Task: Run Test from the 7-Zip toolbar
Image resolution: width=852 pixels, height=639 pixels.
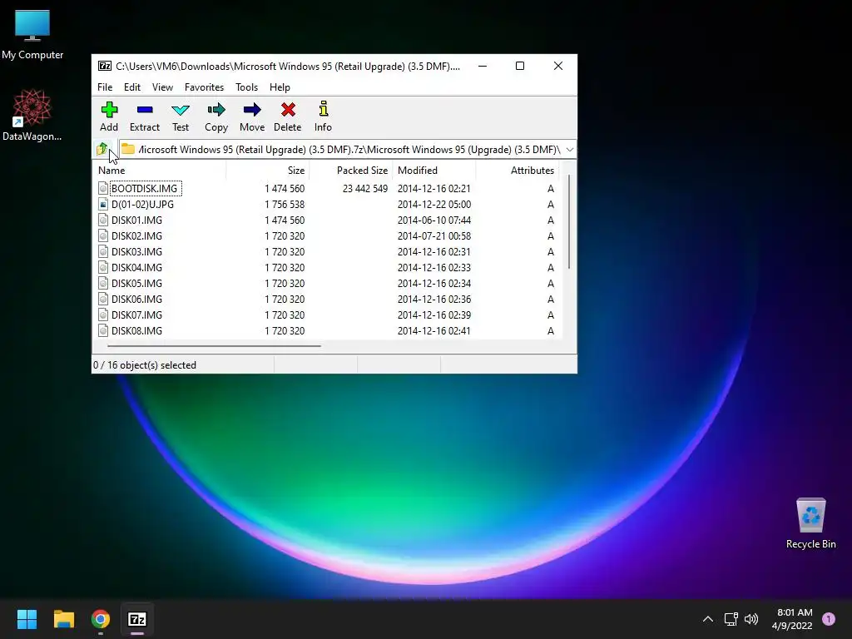Action: pos(181,116)
